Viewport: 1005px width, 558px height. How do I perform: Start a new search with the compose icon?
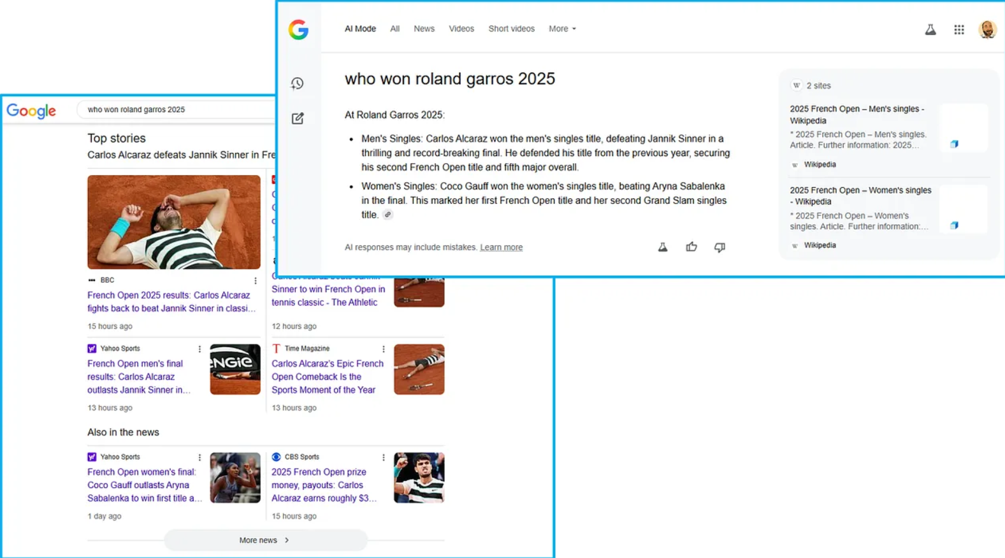tap(298, 118)
